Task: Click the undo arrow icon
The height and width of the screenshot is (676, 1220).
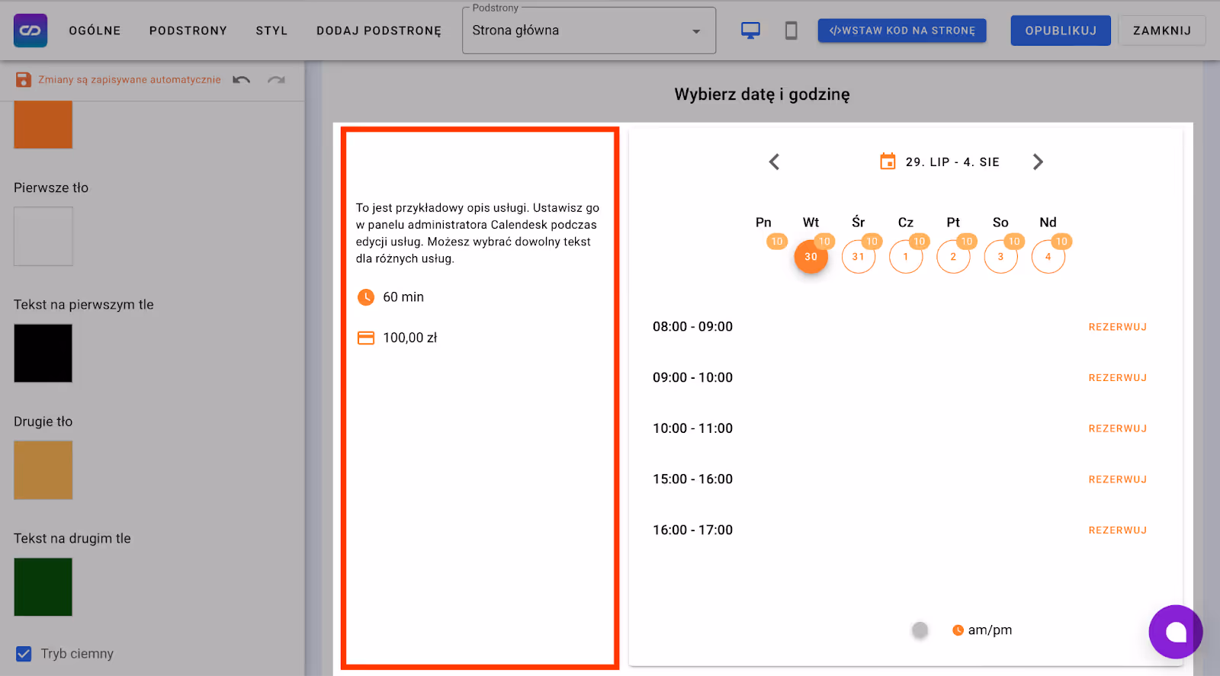Action: (242, 80)
